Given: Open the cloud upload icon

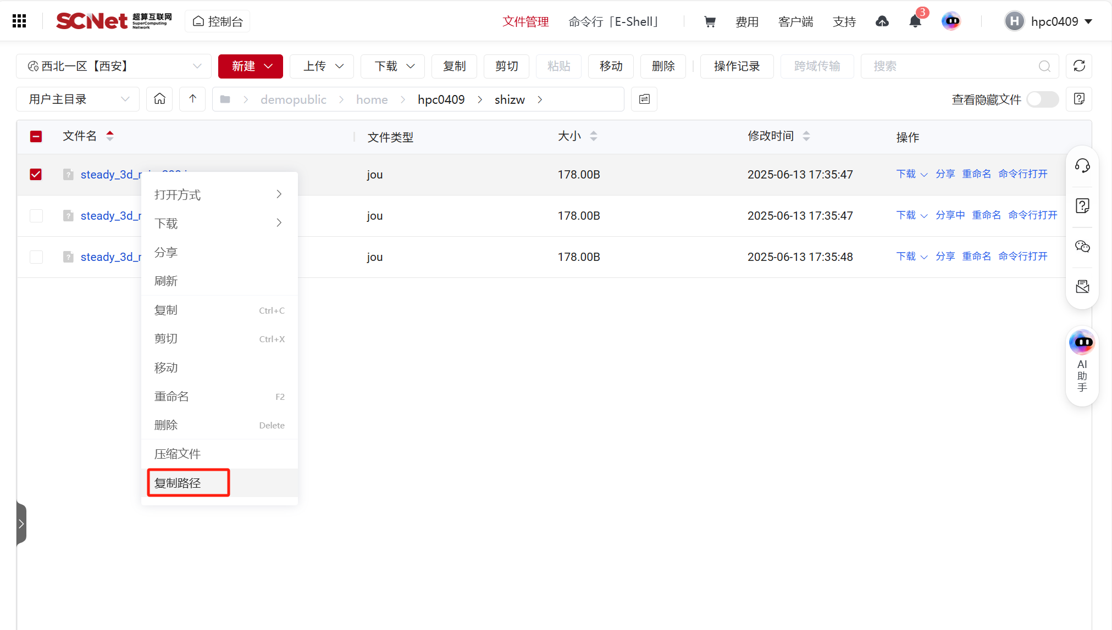Looking at the screenshot, I should [x=882, y=21].
